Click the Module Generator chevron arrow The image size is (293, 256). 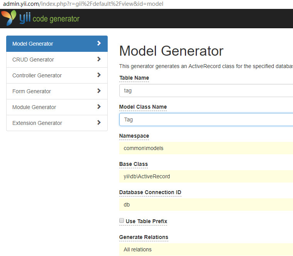click(99, 107)
